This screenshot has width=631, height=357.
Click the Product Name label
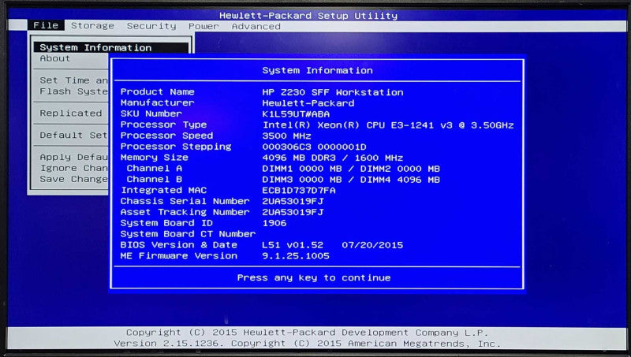pyautogui.click(x=157, y=91)
